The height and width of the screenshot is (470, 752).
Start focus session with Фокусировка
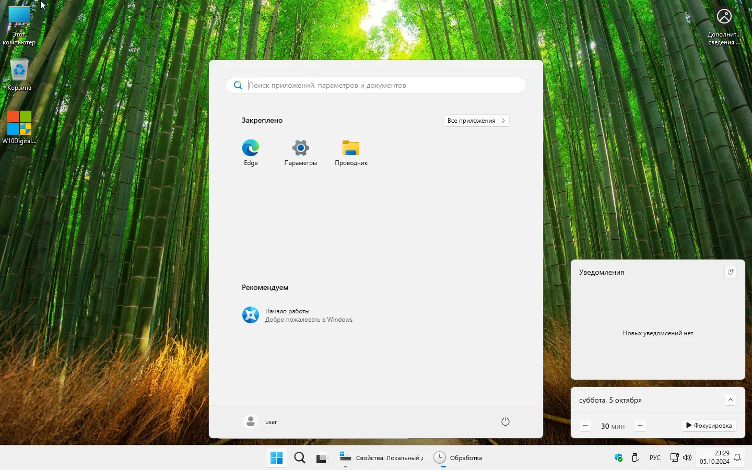tap(709, 426)
